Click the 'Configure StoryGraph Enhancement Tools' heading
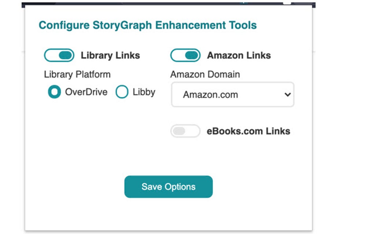The width and height of the screenshot is (374, 234). pyautogui.click(x=147, y=25)
